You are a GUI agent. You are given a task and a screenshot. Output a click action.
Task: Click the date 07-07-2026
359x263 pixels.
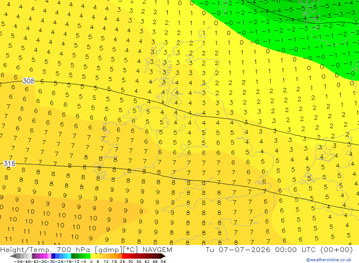pyautogui.click(x=244, y=249)
